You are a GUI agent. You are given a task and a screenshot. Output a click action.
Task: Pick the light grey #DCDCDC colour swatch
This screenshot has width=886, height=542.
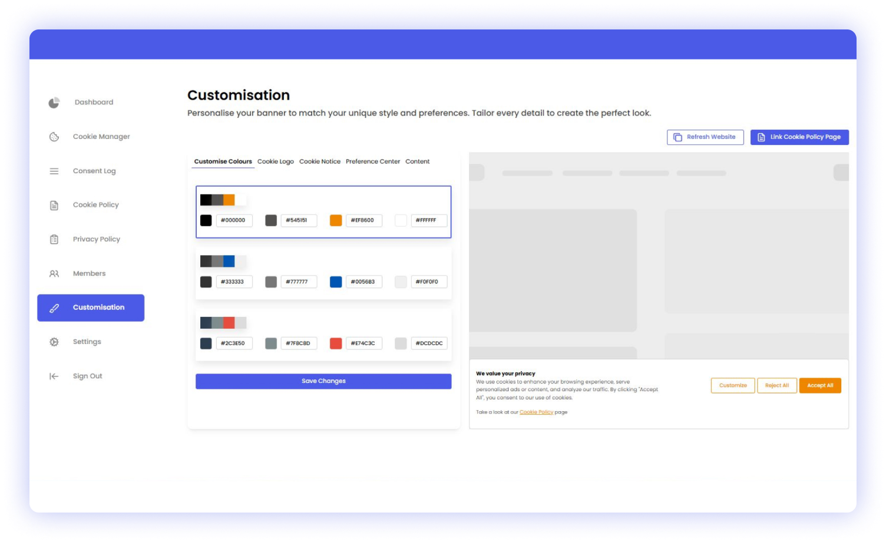[401, 343]
